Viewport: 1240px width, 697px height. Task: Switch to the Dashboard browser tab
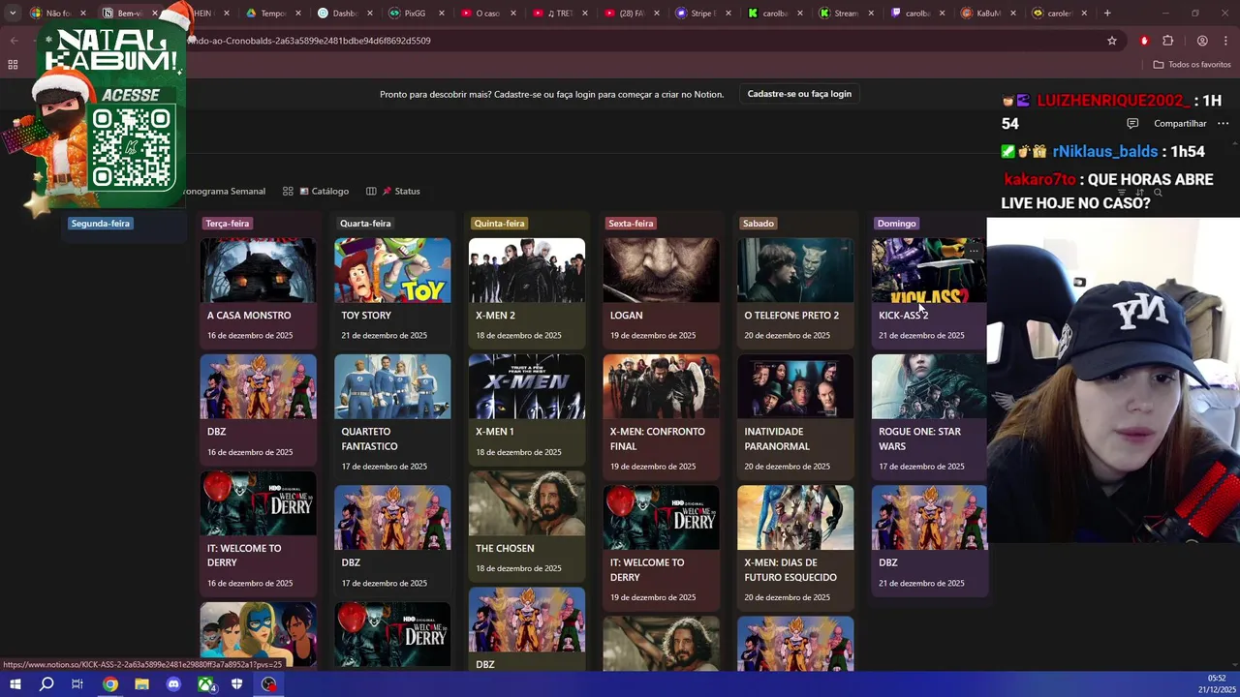(x=343, y=14)
